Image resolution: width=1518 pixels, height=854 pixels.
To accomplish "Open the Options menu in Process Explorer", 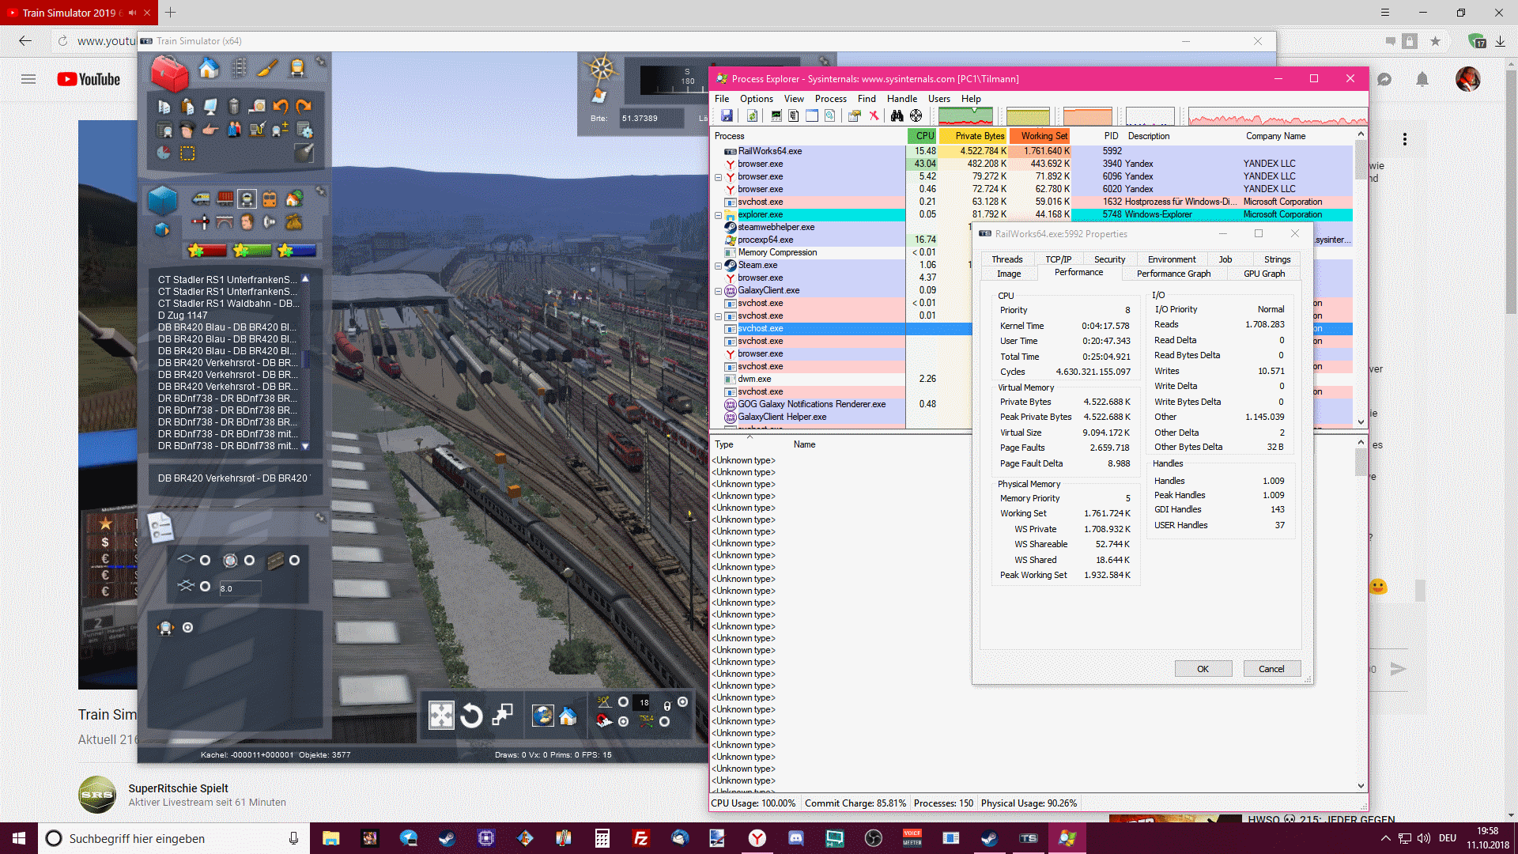I will click(756, 99).
